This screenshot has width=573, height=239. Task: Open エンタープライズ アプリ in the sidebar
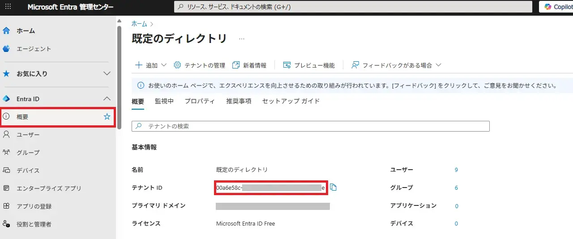click(48, 188)
